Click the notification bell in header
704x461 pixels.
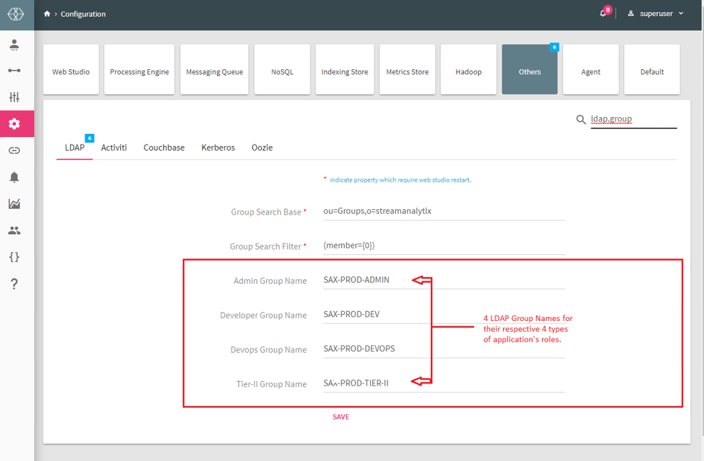click(604, 14)
